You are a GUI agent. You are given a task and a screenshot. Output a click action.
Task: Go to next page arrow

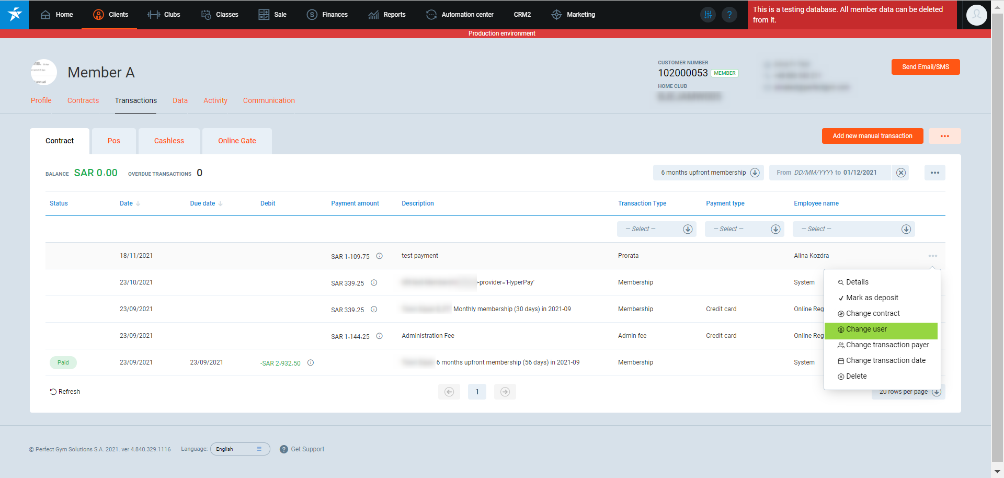505,392
